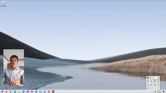Open Google Chrome from the taskbar
This screenshot has height=93, width=166.
11,91
